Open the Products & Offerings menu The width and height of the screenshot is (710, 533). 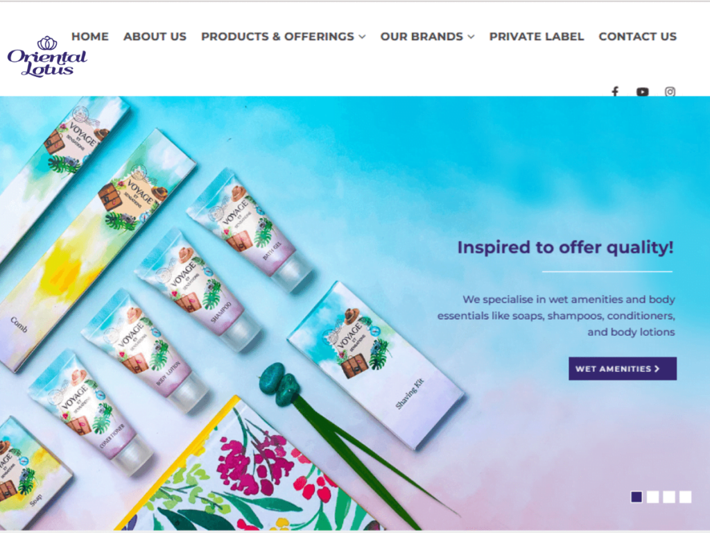click(277, 36)
